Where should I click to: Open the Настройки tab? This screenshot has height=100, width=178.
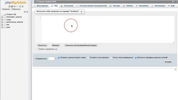coord(142,6)
